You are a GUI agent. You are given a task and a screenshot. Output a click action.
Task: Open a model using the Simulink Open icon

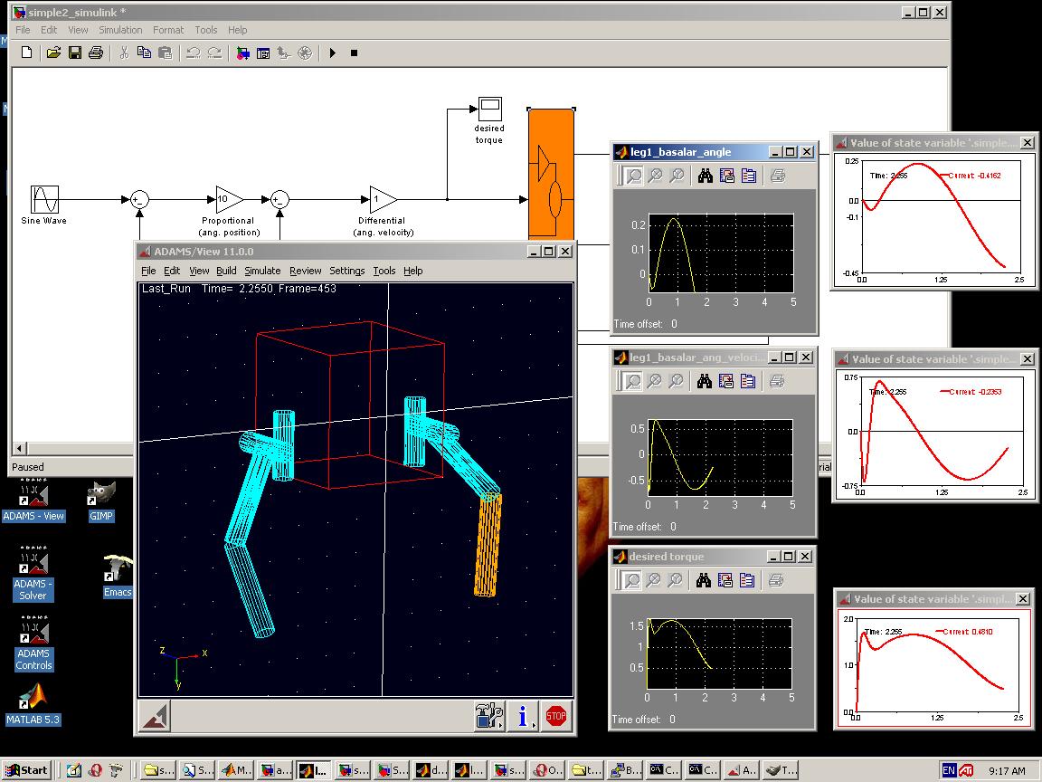coord(54,52)
